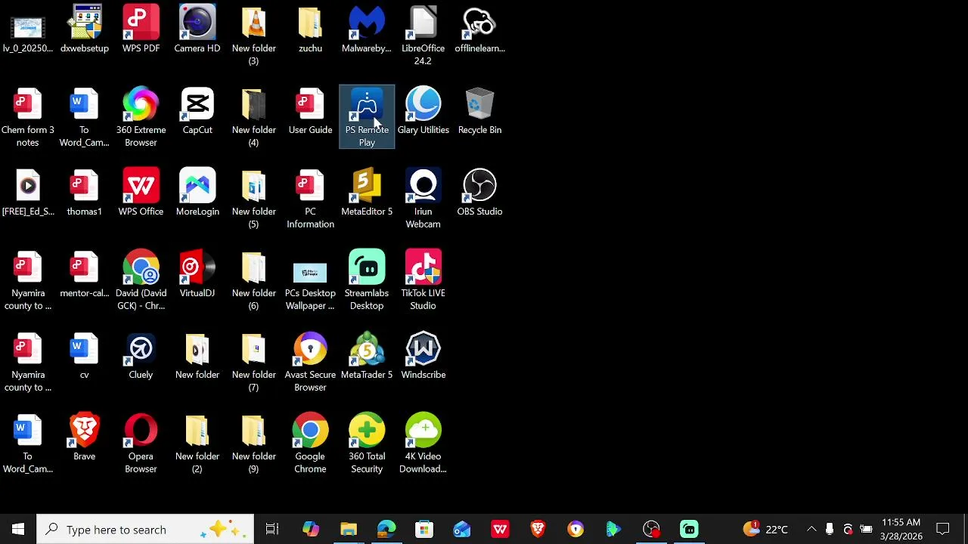Select the OBS Studio desktop shortcut
The image size is (968, 544).
(479, 192)
